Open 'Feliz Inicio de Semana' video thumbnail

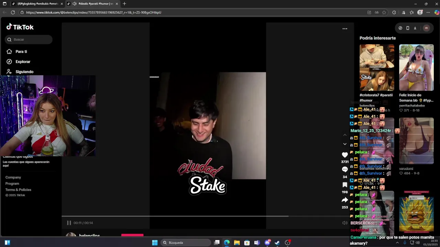coord(416,68)
